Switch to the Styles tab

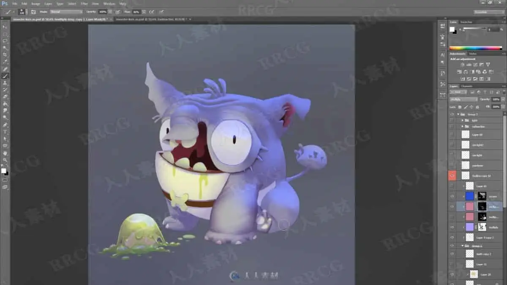click(x=473, y=54)
